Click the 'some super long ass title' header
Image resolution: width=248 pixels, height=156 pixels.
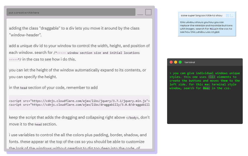202,16
